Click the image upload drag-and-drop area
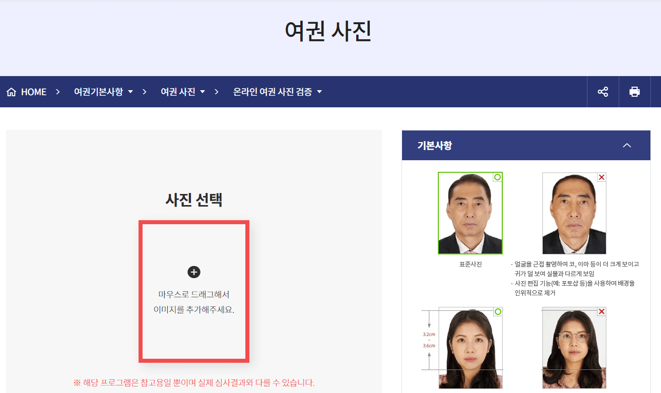This screenshot has width=661, height=393. (x=193, y=292)
